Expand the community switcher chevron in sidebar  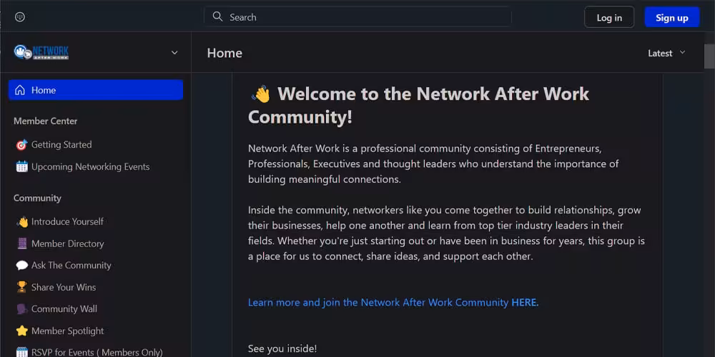point(174,53)
